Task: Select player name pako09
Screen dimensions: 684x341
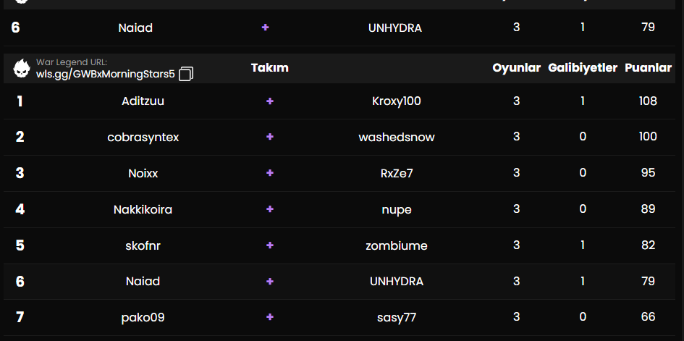Action: (x=143, y=317)
